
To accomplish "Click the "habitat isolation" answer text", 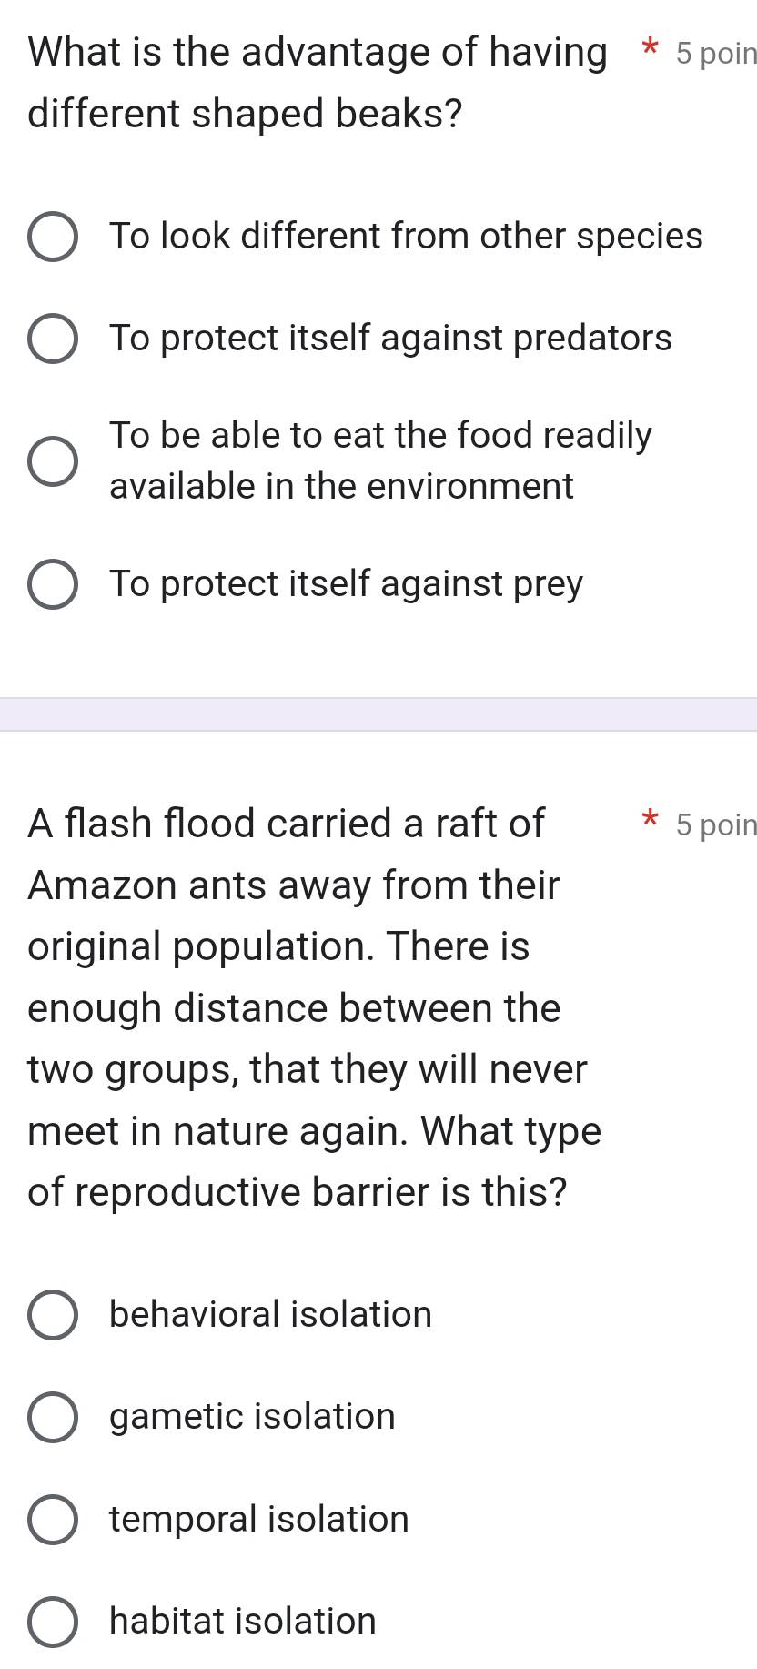I will click(243, 1621).
